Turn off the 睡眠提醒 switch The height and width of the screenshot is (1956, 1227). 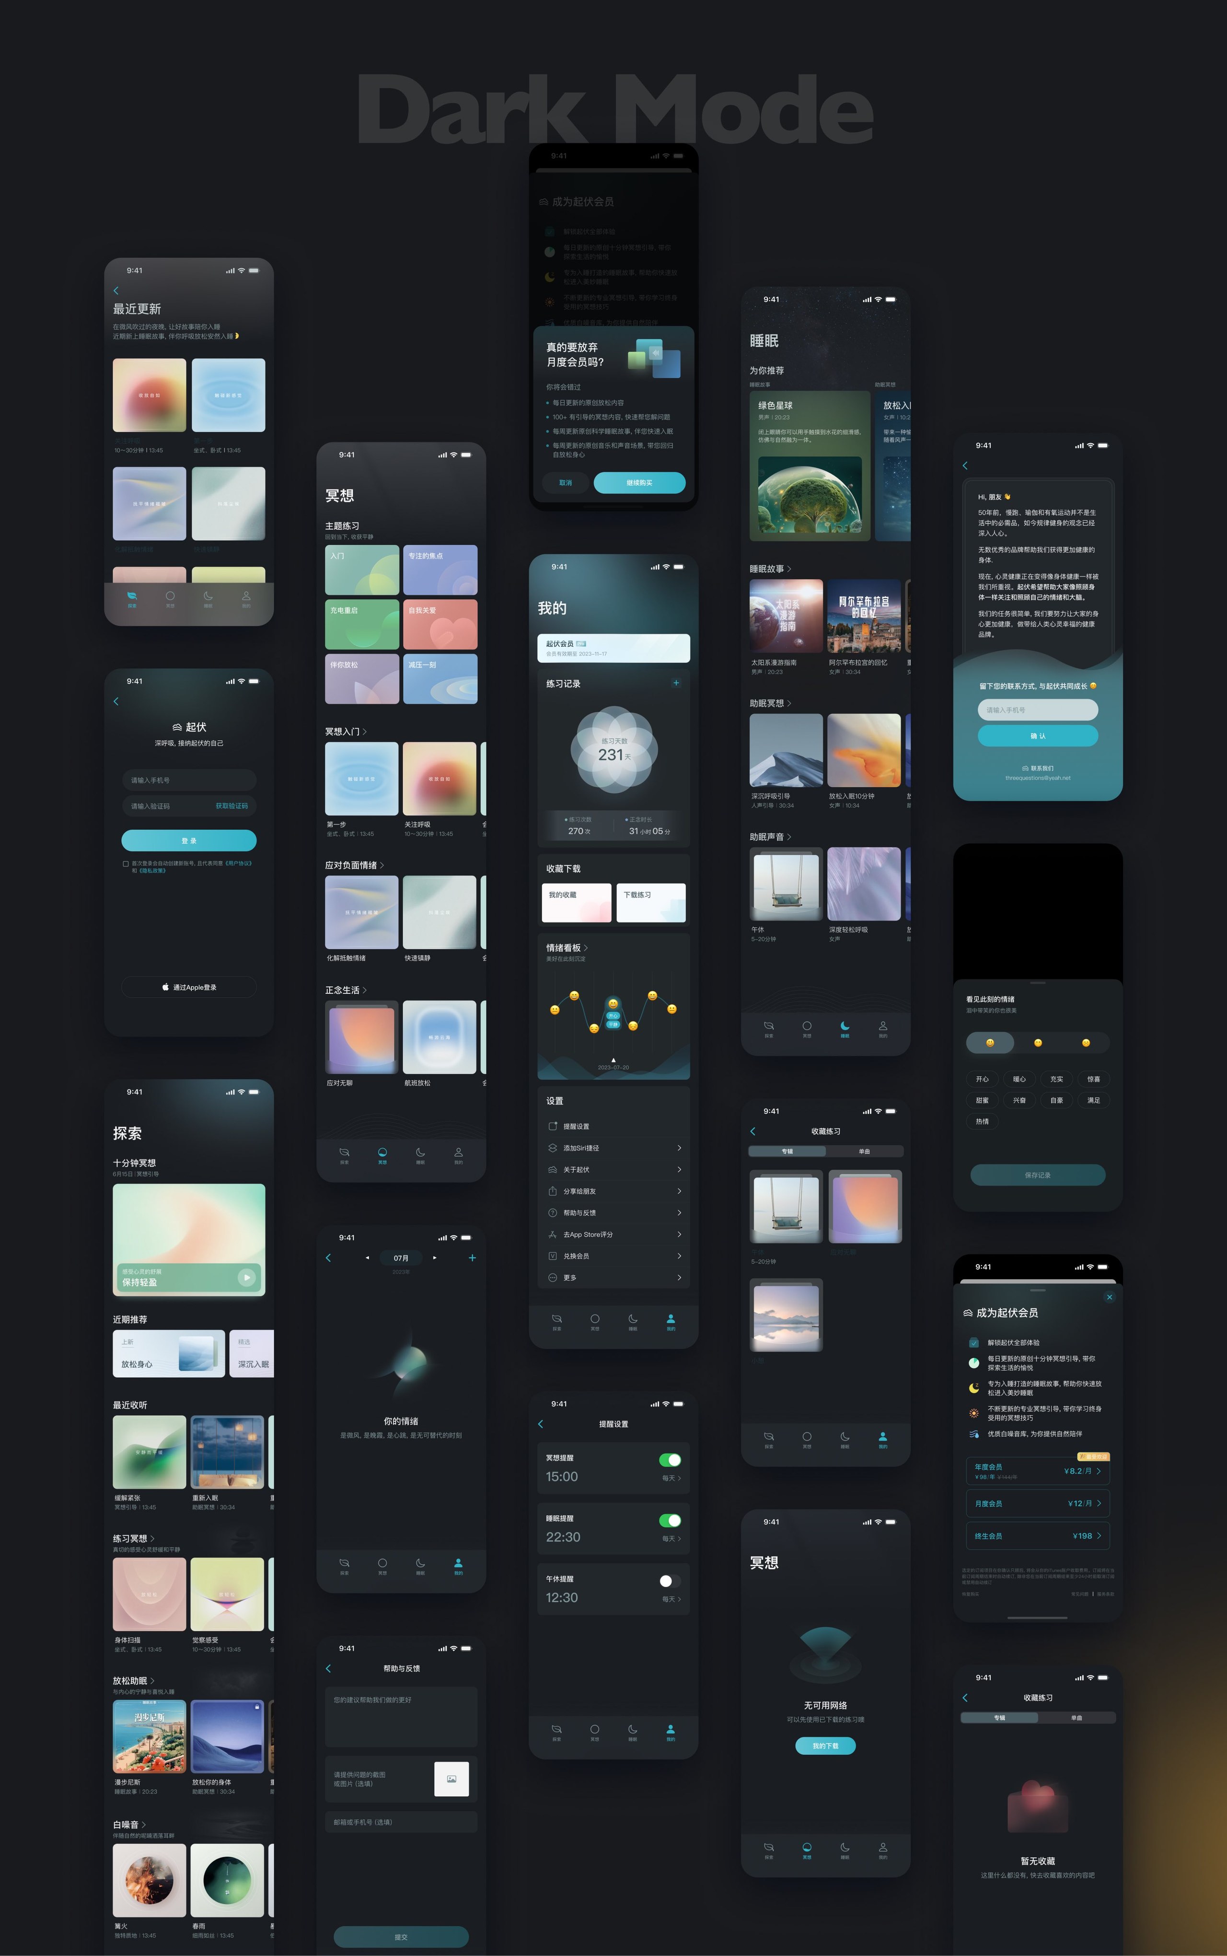coord(670,1520)
